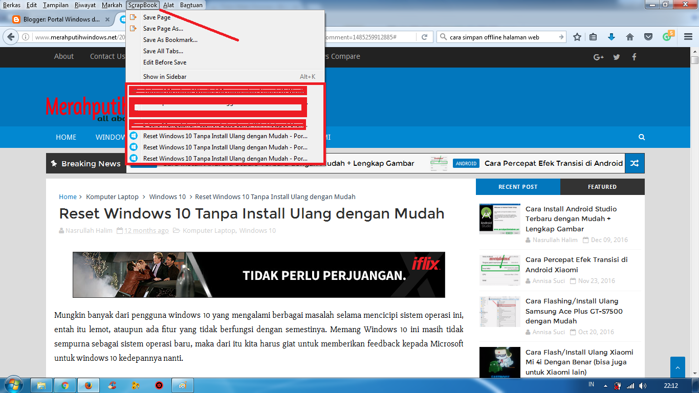Open the site's Facebook icon
This screenshot has width=699, height=393.
coord(634,57)
